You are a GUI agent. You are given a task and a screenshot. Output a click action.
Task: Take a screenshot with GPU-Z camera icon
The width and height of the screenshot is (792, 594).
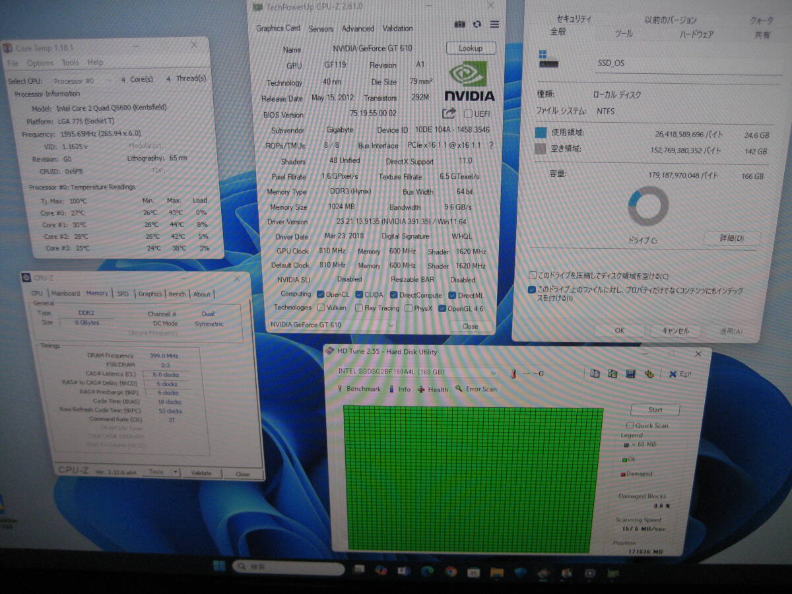(x=460, y=24)
